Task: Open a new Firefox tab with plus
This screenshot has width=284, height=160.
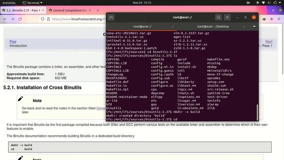Action: click(98, 11)
